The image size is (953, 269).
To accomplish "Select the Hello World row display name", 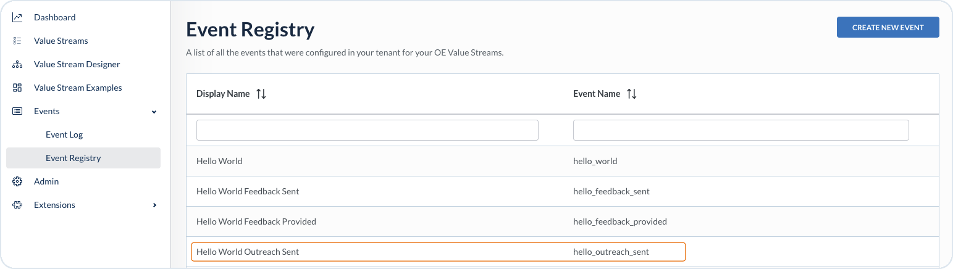I will (219, 161).
